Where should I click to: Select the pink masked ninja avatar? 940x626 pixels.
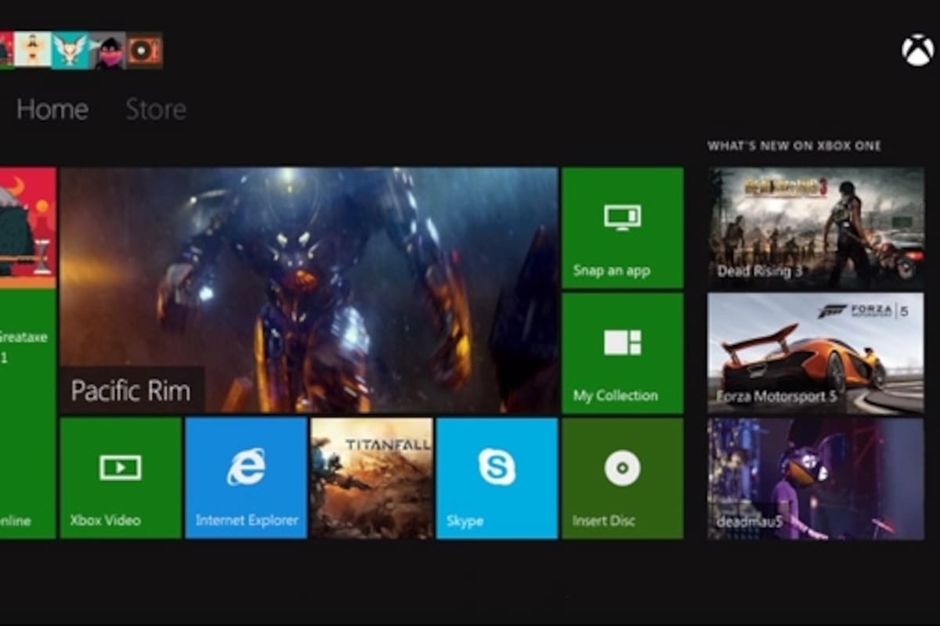click(109, 50)
